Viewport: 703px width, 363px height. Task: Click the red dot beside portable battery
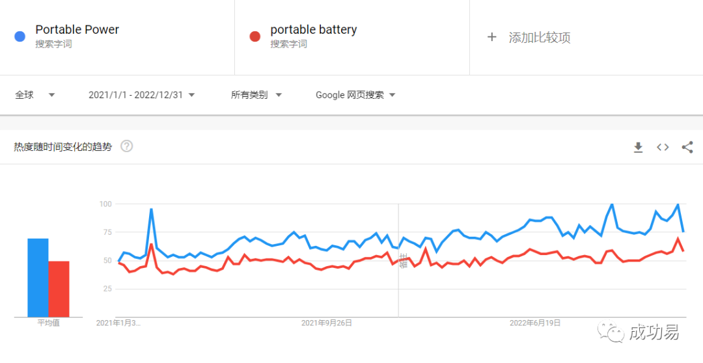point(255,36)
